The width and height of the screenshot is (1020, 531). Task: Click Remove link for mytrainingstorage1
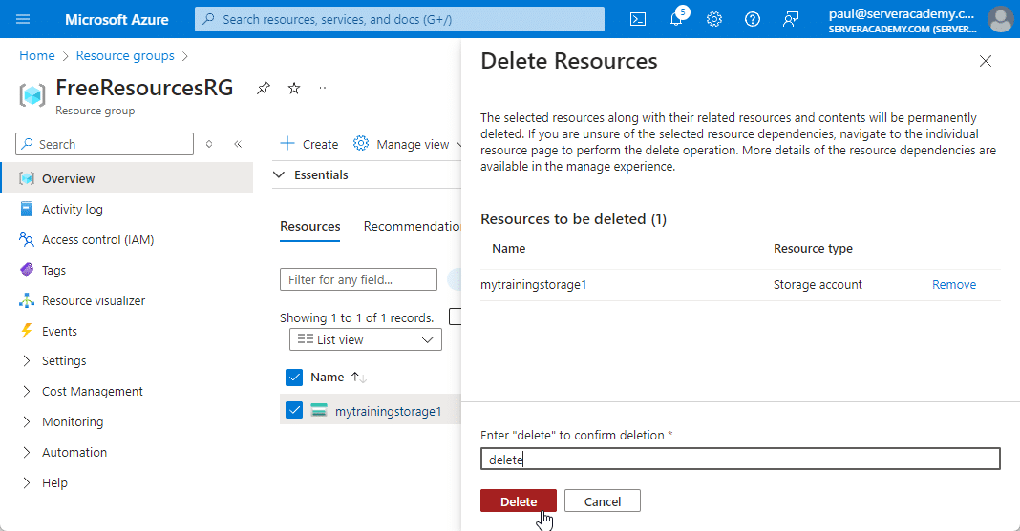(953, 284)
